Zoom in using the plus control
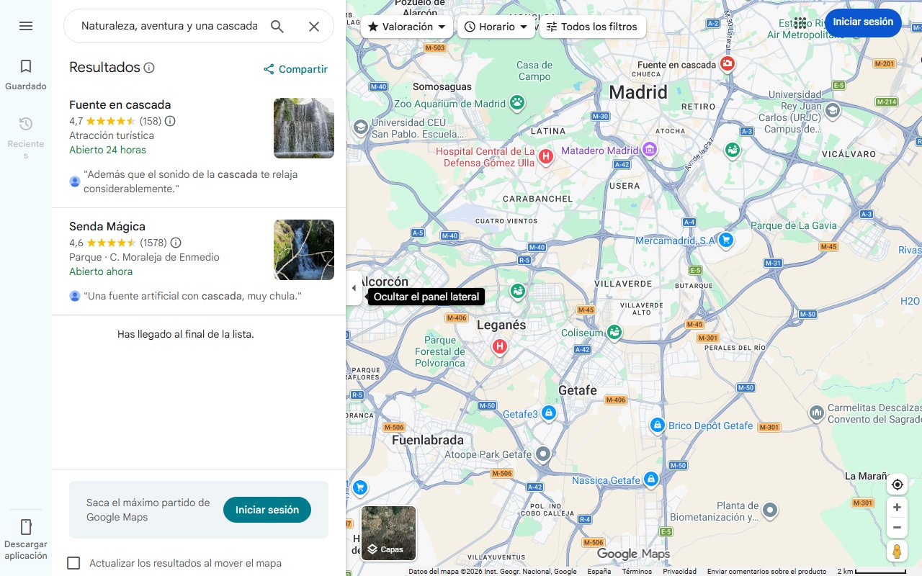Image resolution: width=922 pixels, height=576 pixels. (x=897, y=507)
